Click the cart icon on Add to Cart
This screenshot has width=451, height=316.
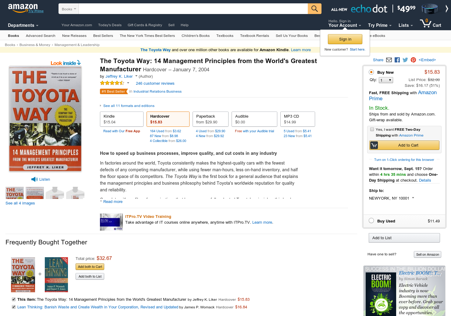pyautogui.click(x=374, y=145)
